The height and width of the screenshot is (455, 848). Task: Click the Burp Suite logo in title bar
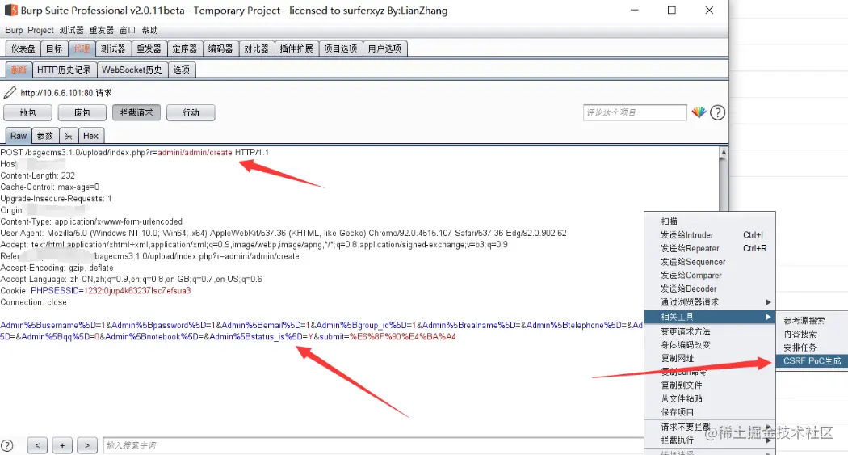[10, 11]
